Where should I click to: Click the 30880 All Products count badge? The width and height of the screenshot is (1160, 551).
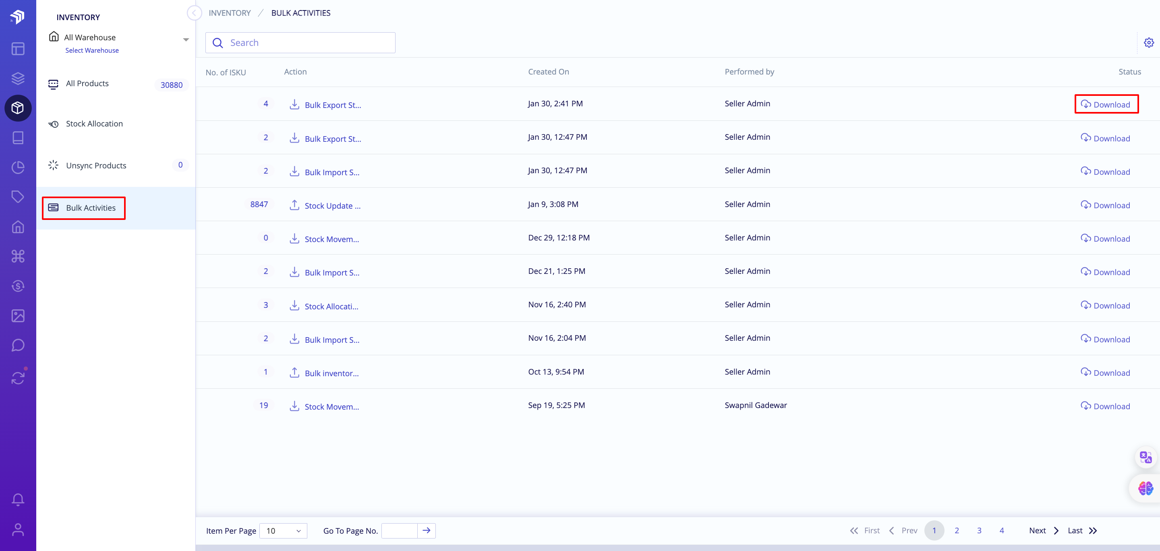(x=172, y=85)
